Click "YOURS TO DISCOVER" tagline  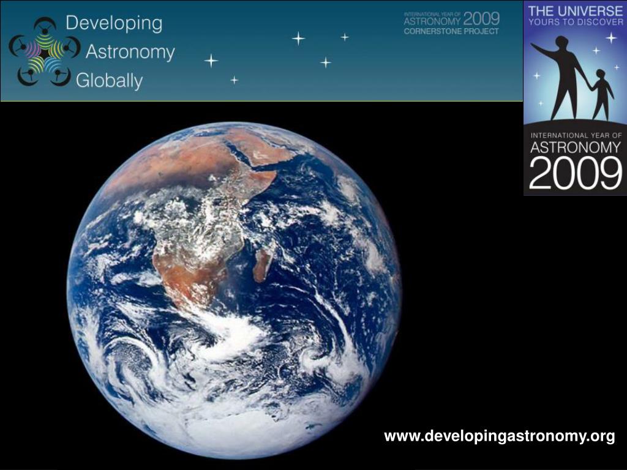pyautogui.click(x=576, y=22)
